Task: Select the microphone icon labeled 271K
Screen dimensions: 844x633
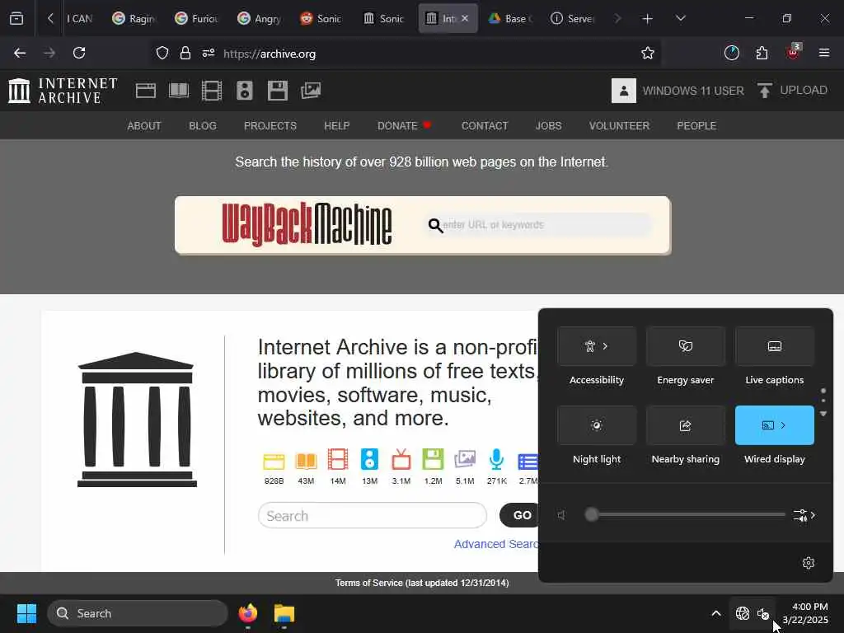Action: pyautogui.click(x=496, y=460)
